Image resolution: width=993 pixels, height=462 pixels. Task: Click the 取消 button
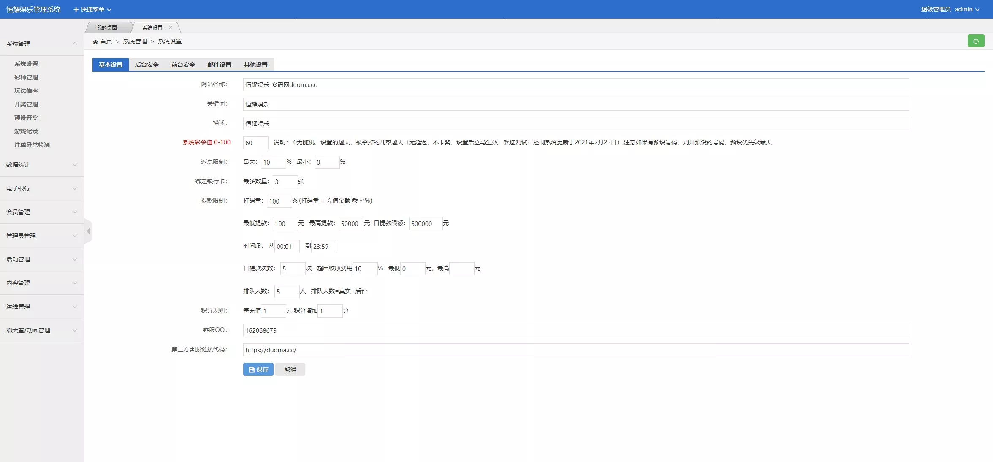pos(290,369)
